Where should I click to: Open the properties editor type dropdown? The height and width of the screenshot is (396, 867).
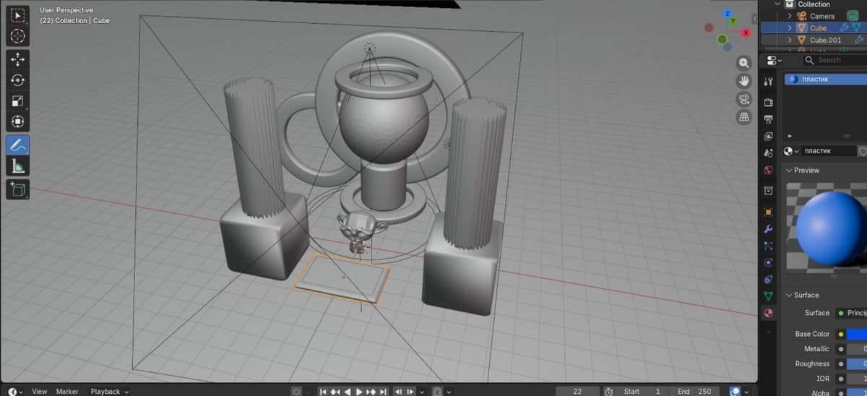point(775,60)
